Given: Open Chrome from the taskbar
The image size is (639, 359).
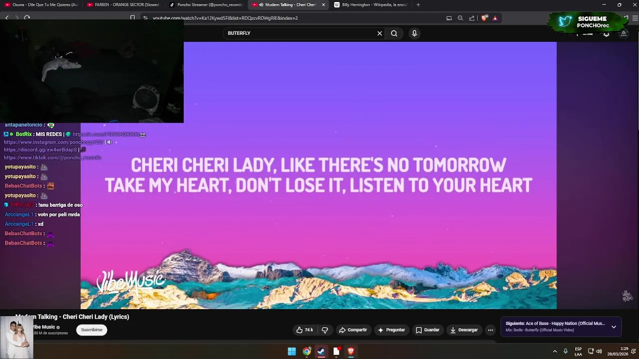Looking at the screenshot, I should pos(307,352).
